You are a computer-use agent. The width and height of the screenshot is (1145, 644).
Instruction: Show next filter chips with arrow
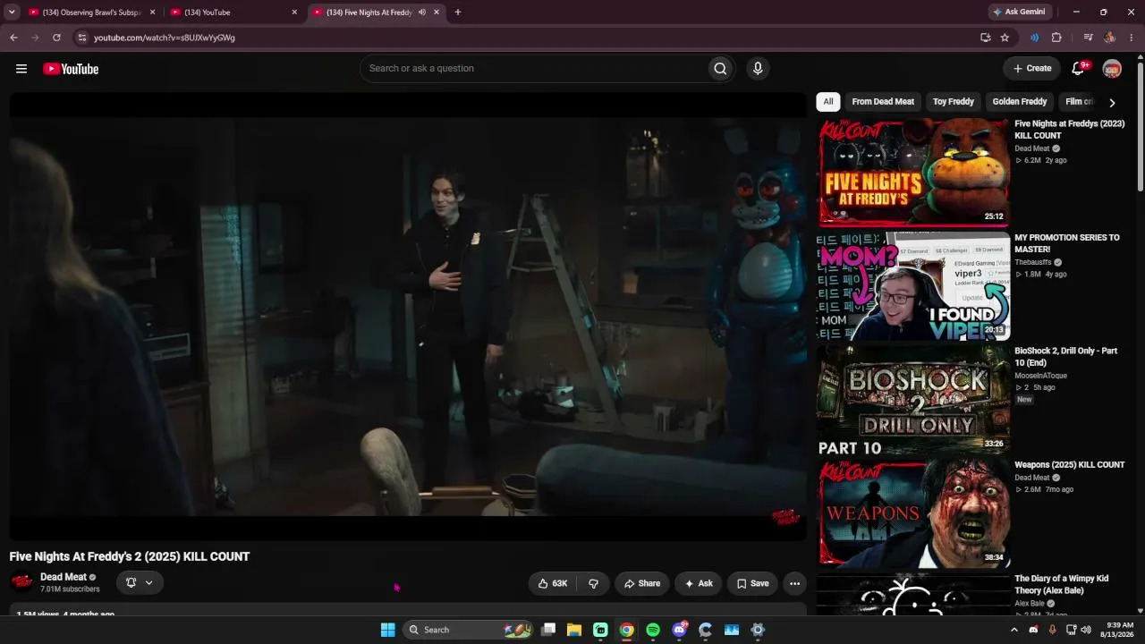(x=1112, y=102)
